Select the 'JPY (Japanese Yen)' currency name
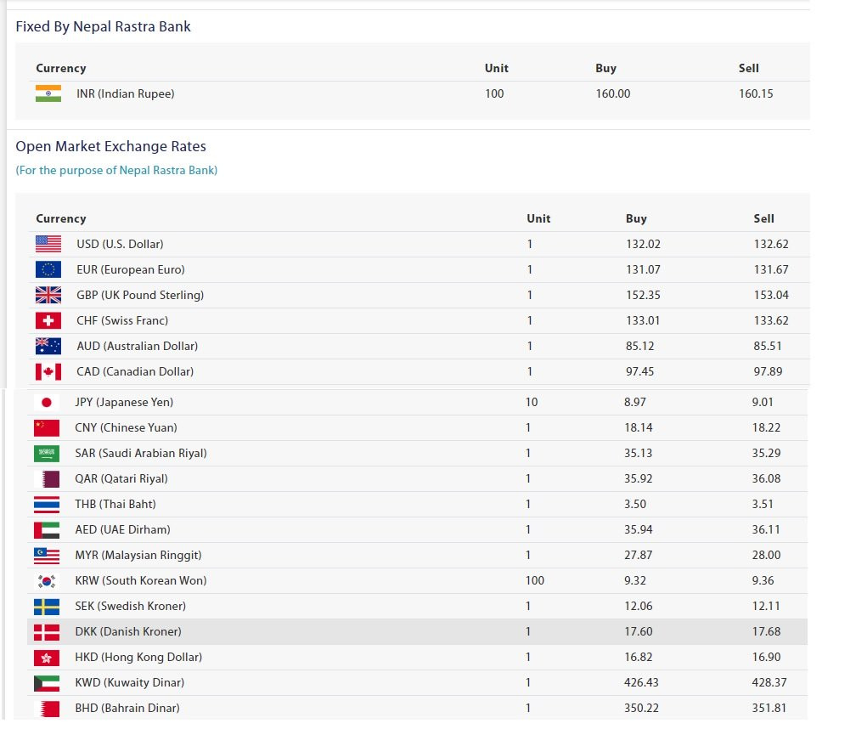This screenshot has height=729, width=856. coord(124,403)
